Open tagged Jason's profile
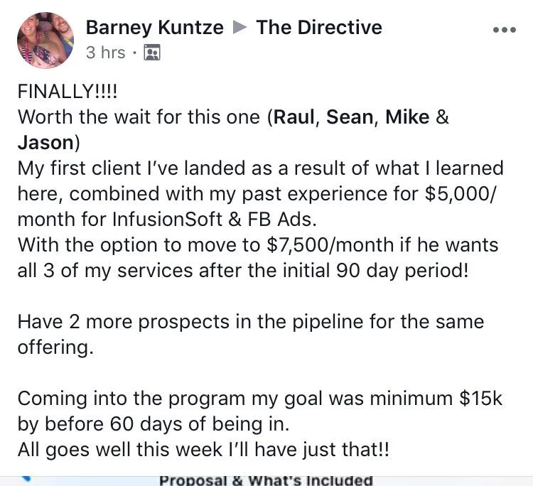Screen dimensions: 533x486 click(x=45, y=142)
